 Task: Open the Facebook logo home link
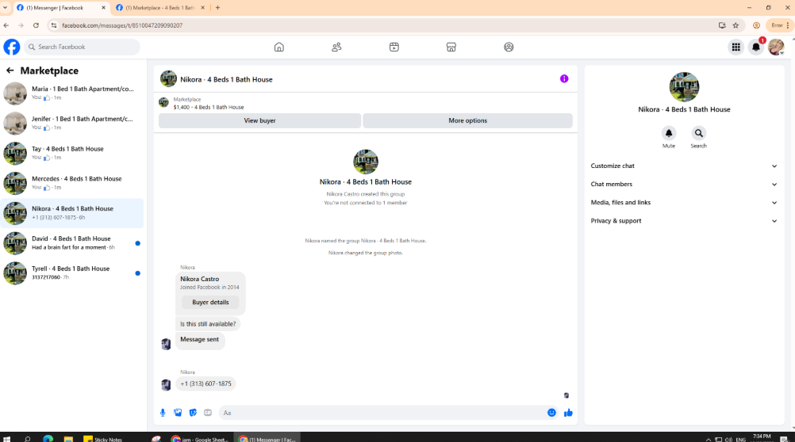(x=12, y=47)
